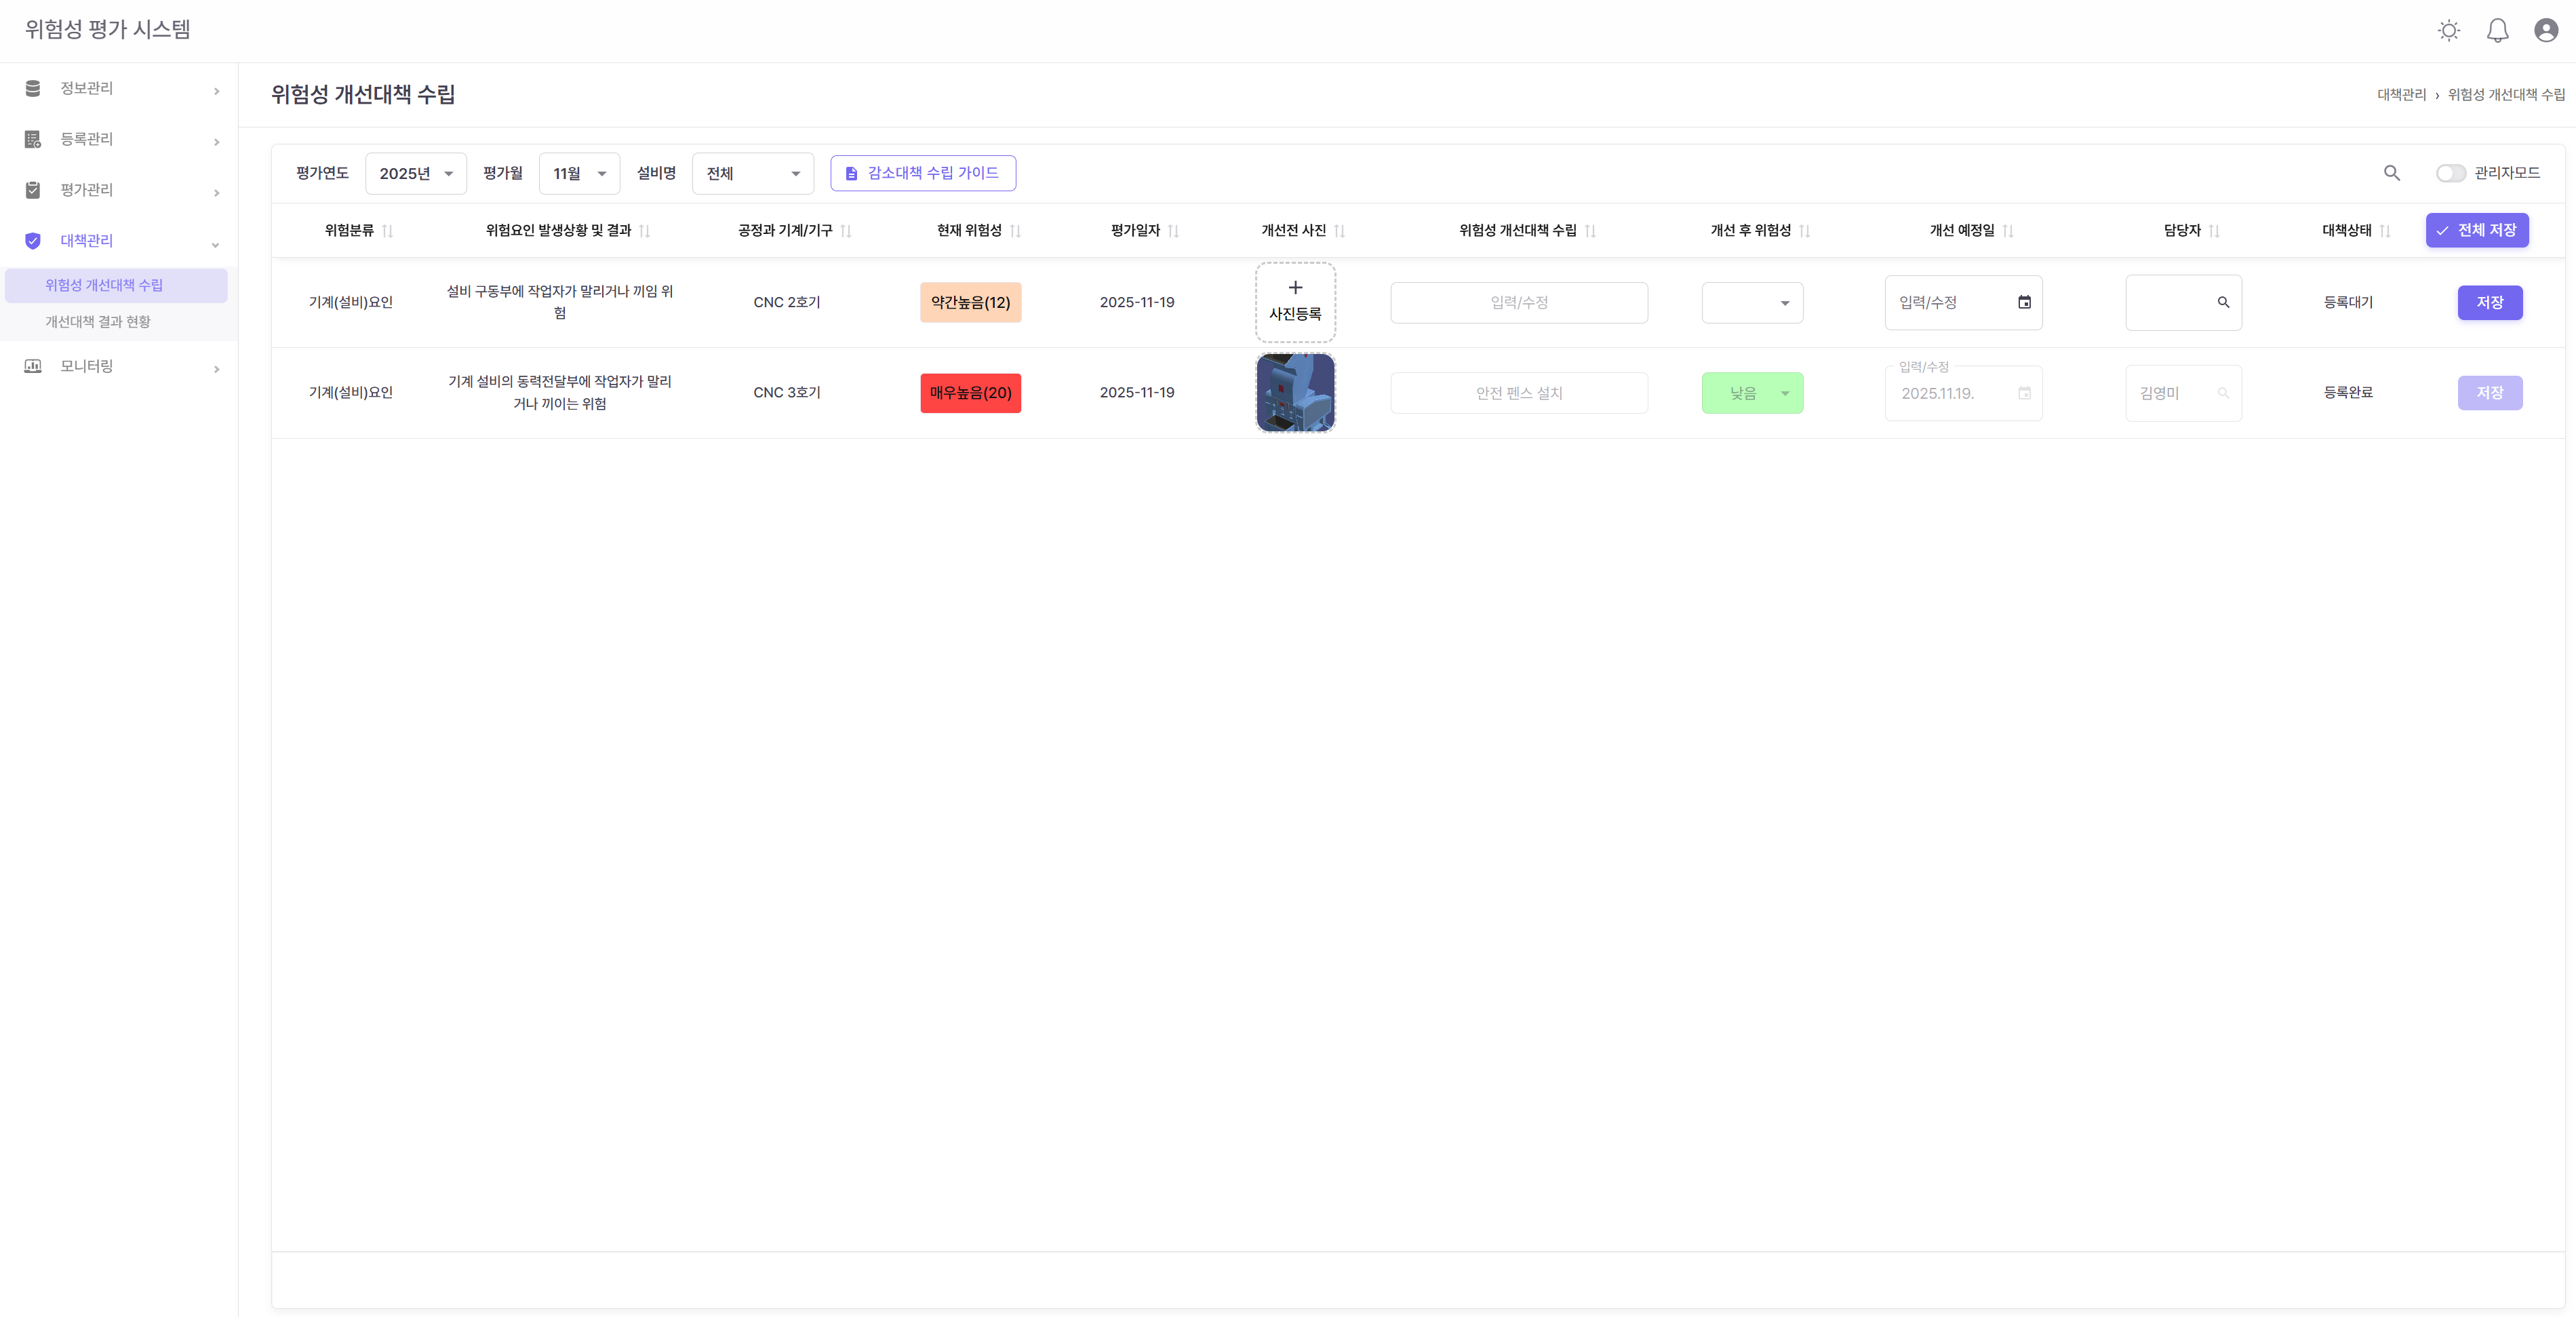The width and height of the screenshot is (2576, 1317).
Task: Open first row 개선 후 위험성 dropdown
Action: [1752, 303]
